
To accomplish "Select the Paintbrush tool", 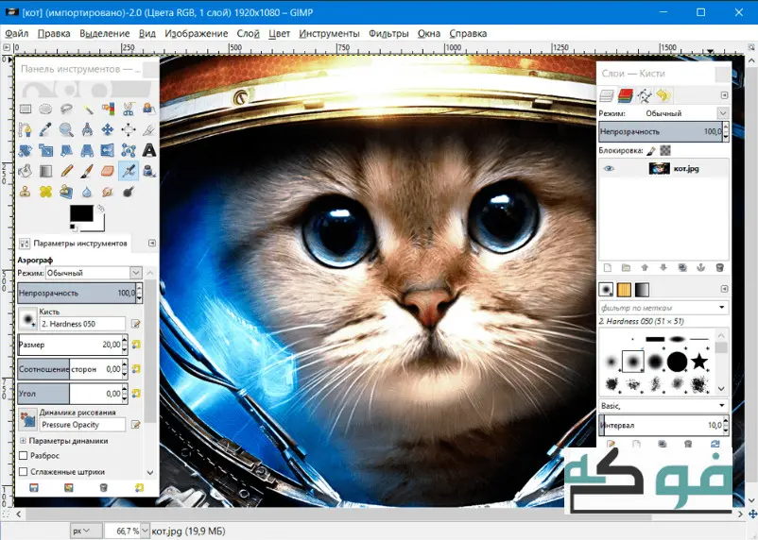I will (88, 171).
